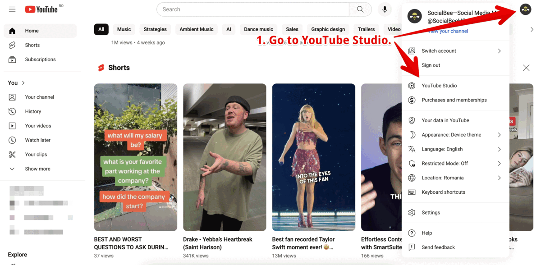Image resolution: width=541 pixels, height=265 pixels.
Task: Click the Your videos play icon
Action: (12, 126)
